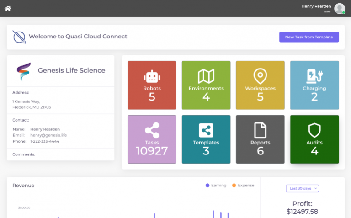Click the user avatar picture
This screenshot has width=351, height=218.
(339, 8)
